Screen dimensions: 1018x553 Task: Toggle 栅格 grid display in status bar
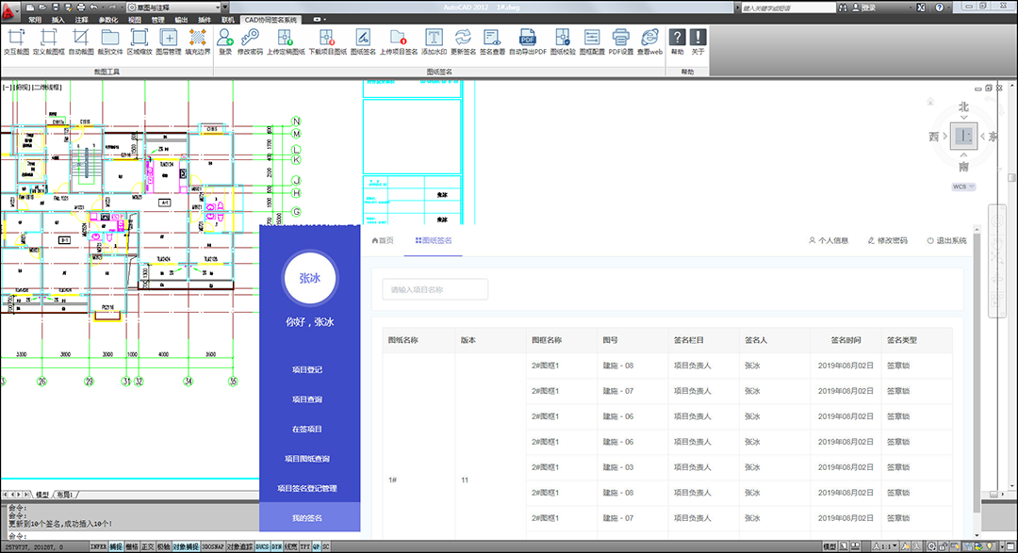point(132,547)
